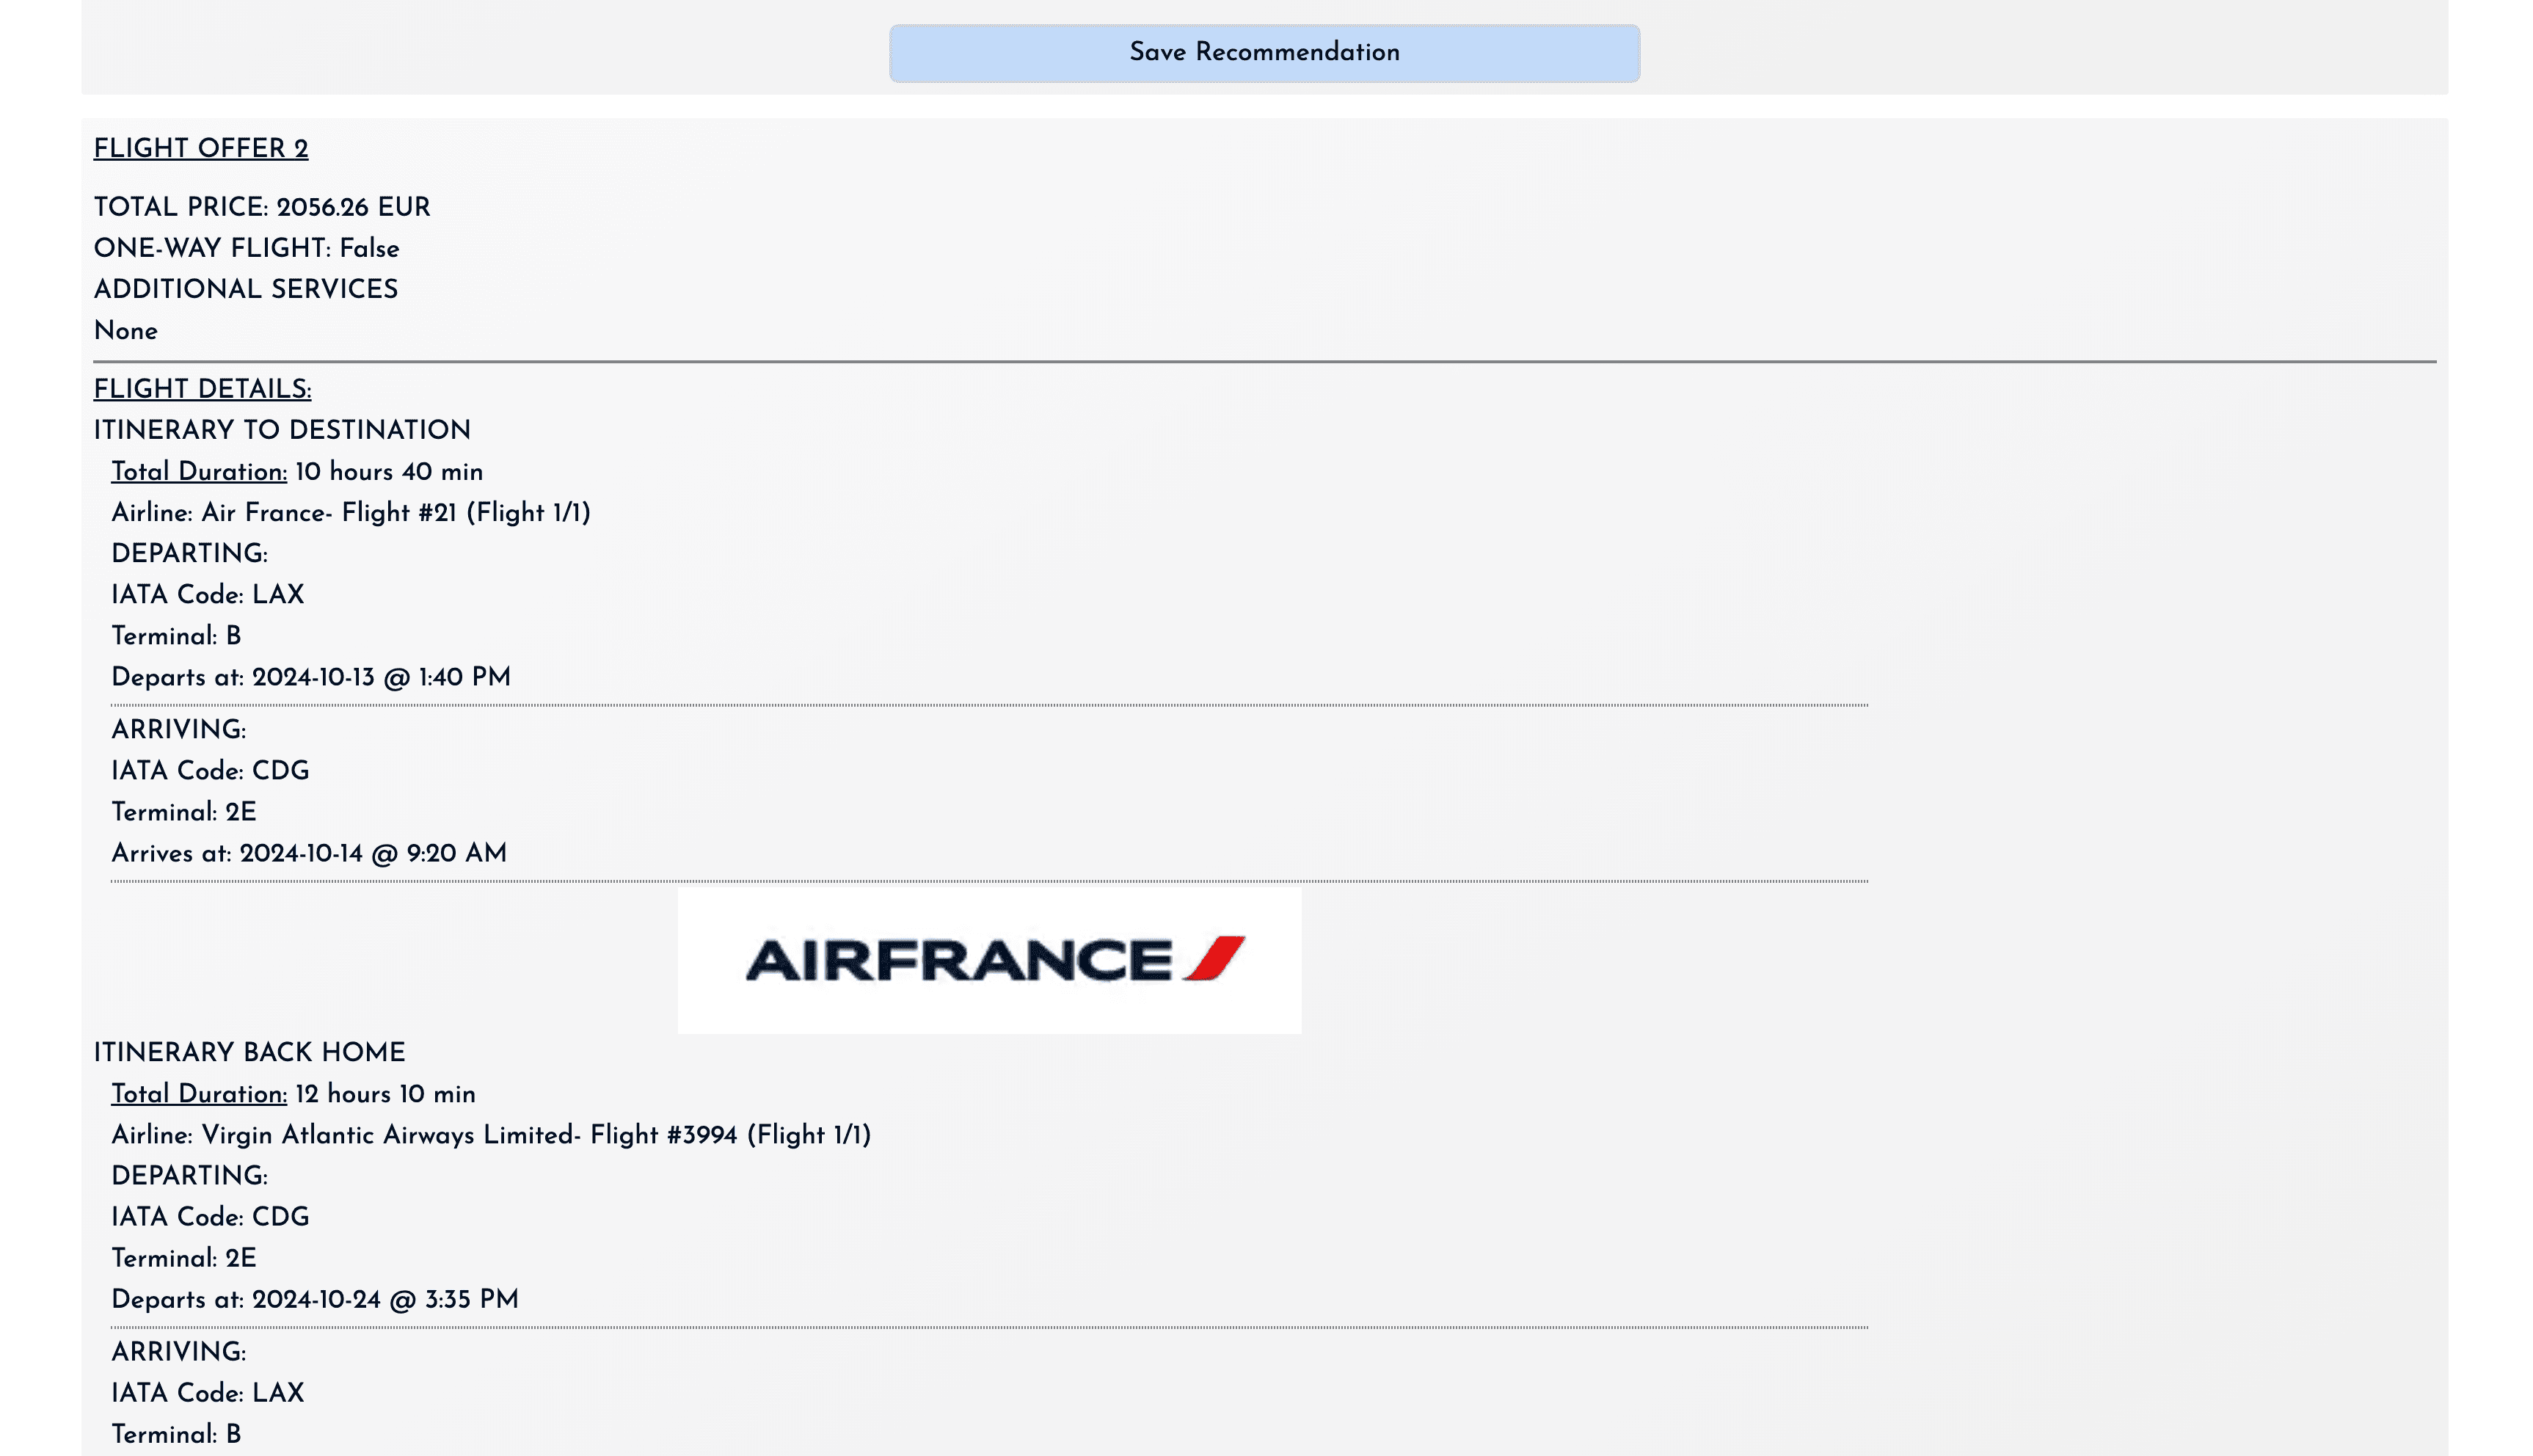
Task: Select the arriving IATA Code CDG text
Action: (211, 771)
